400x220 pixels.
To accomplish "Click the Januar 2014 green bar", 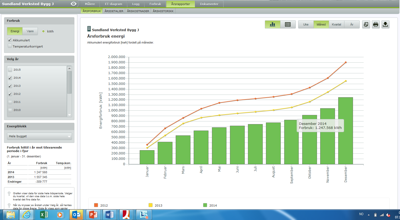I will point(147,157).
